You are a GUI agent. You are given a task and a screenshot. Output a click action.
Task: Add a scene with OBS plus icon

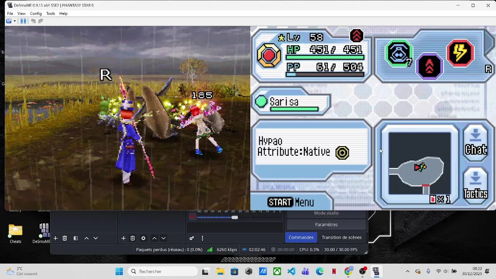click(55, 238)
